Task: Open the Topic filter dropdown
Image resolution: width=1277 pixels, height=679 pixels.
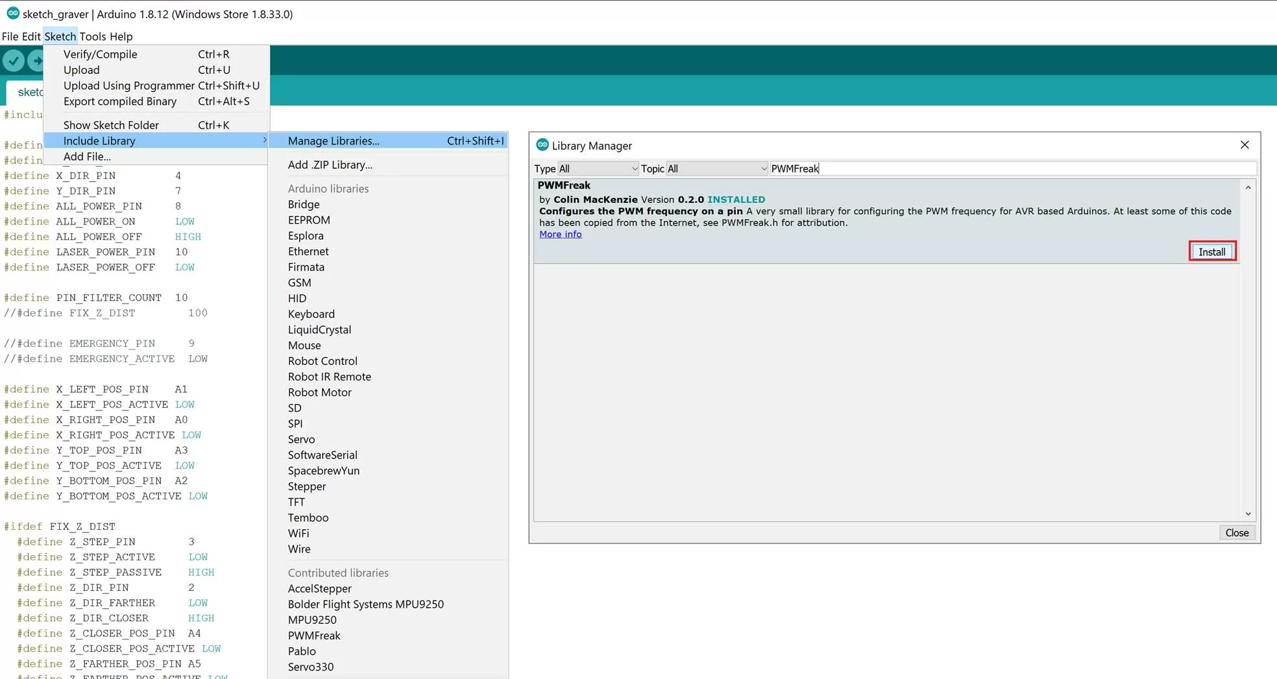Action: (x=717, y=169)
